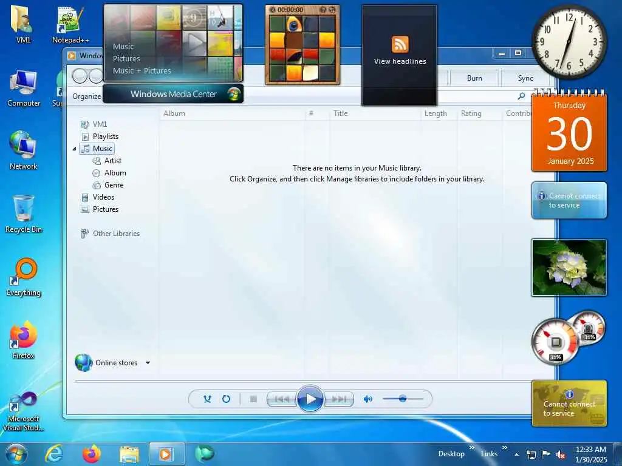Expand the Desktop toolbar chevron
622x466 pixels.
click(472, 448)
